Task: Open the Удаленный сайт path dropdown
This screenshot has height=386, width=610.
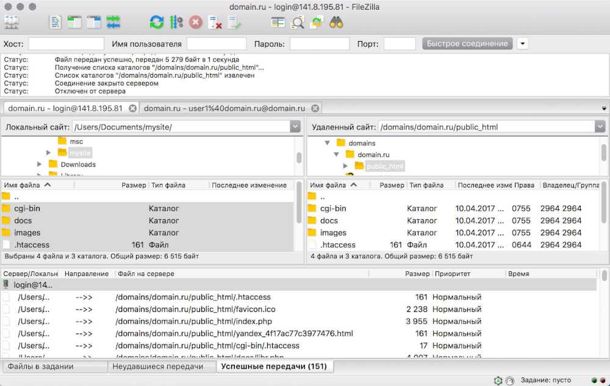Action: click(600, 126)
